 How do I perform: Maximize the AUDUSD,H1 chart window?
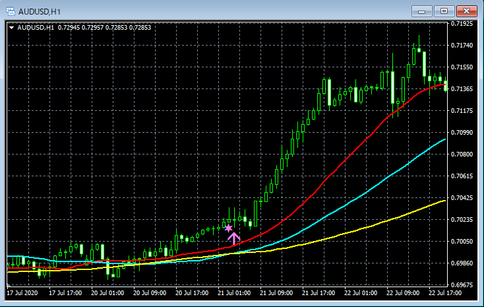444,11
